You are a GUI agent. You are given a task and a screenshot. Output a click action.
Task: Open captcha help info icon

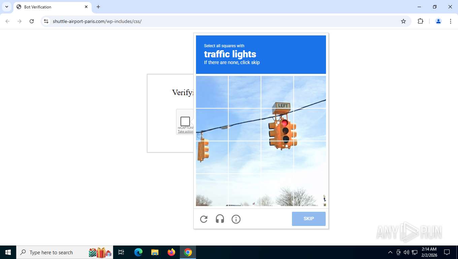coord(236,219)
